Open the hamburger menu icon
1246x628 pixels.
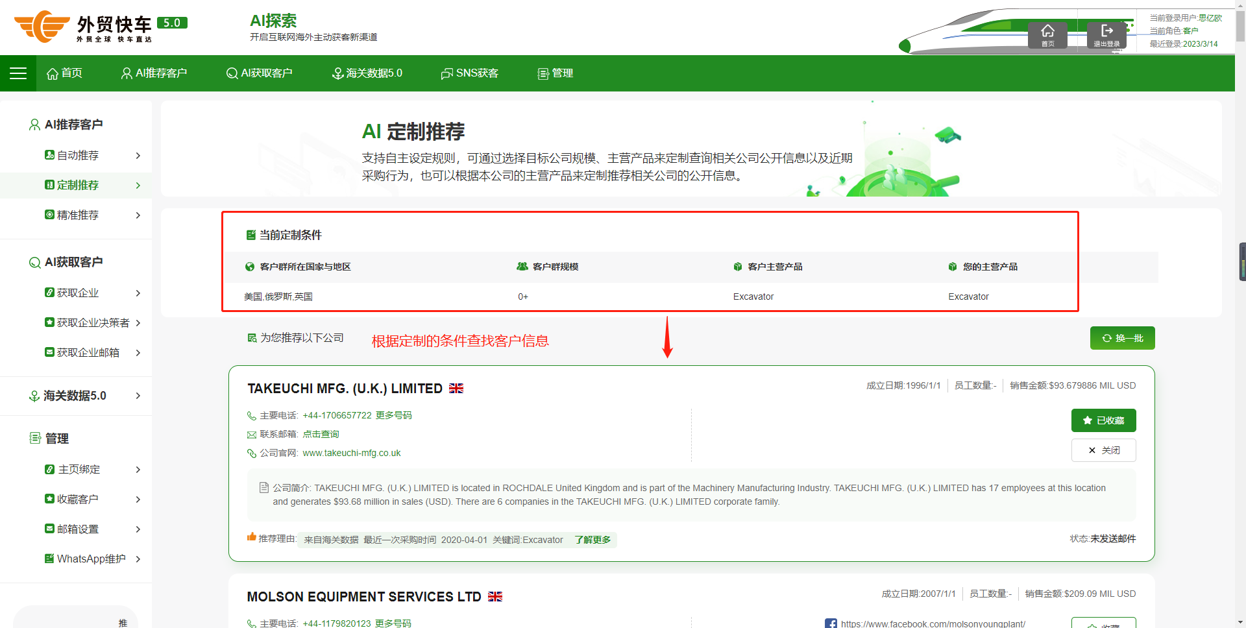(x=18, y=73)
